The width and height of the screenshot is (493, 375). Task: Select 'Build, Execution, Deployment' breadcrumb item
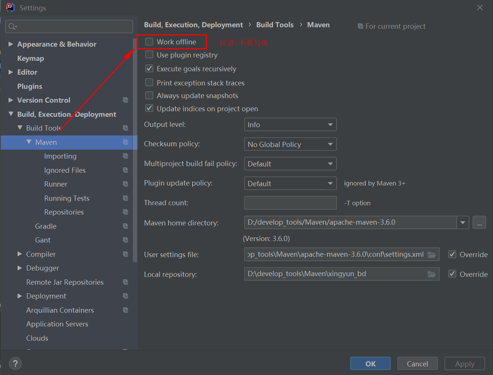[x=193, y=25]
